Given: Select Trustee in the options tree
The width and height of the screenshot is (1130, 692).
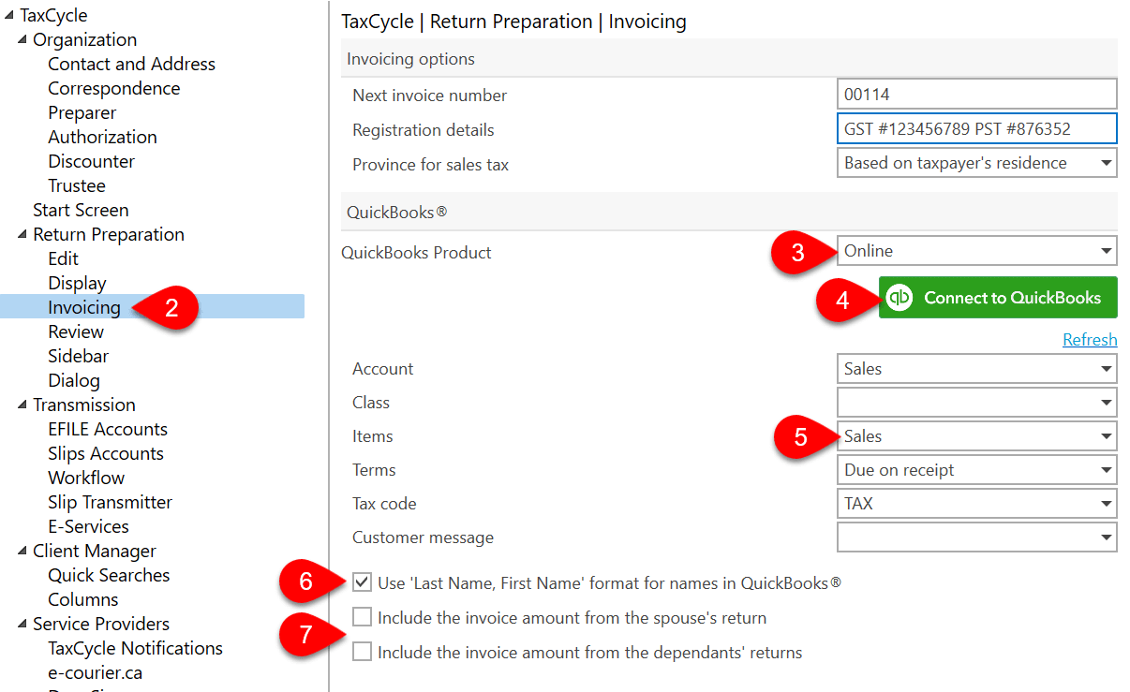Looking at the screenshot, I should coord(77,185).
